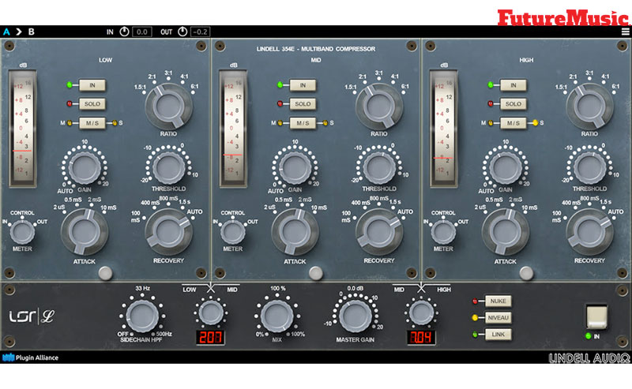Viewport: 632px width, 389px height.
Task: Click the MID band METER control knob
Action: (x=232, y=232)
